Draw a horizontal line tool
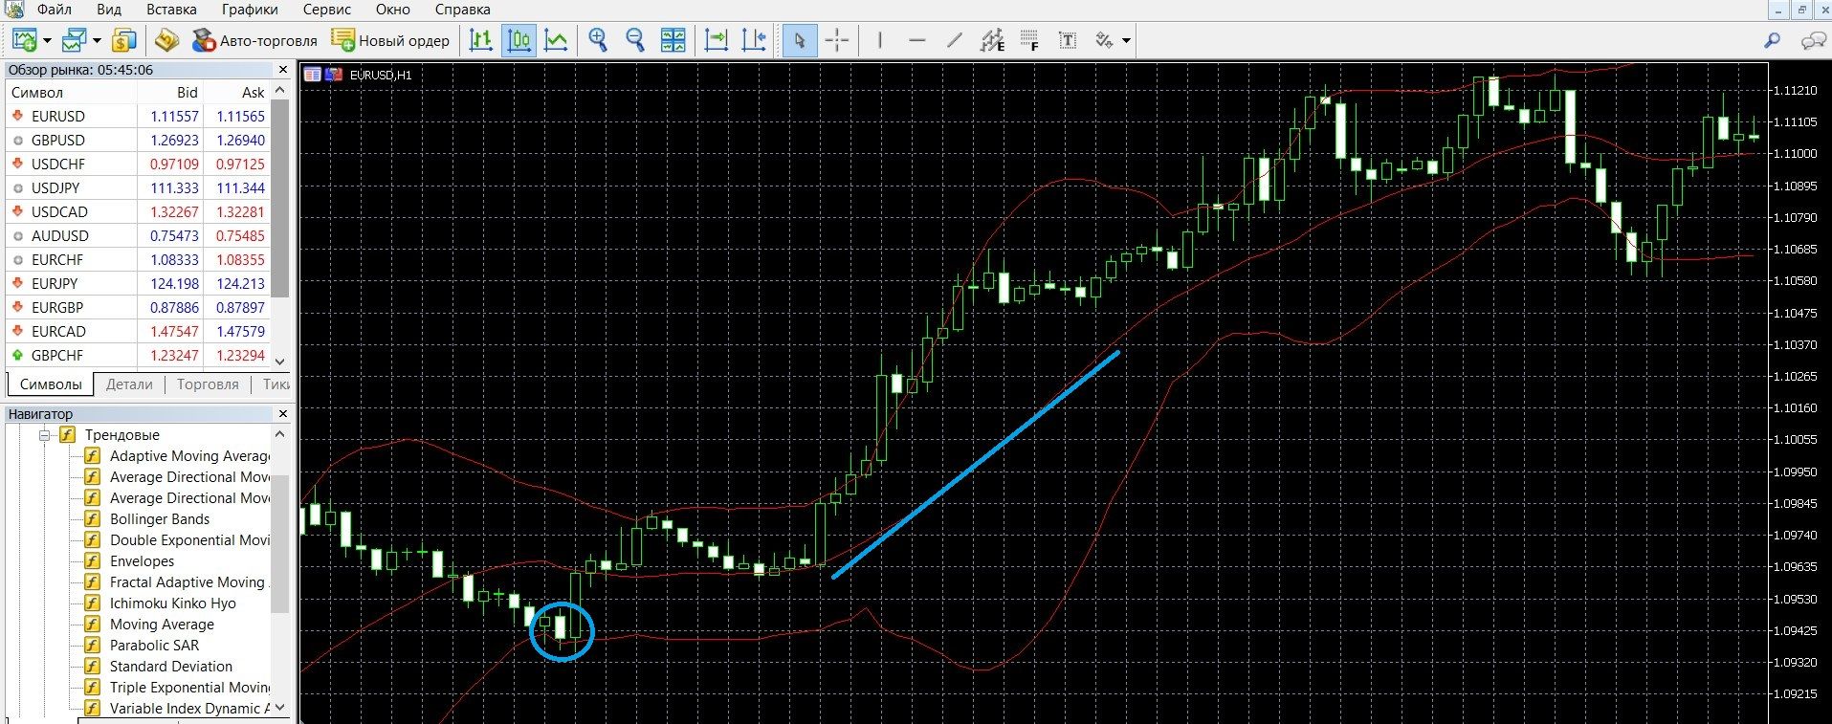 917,40
